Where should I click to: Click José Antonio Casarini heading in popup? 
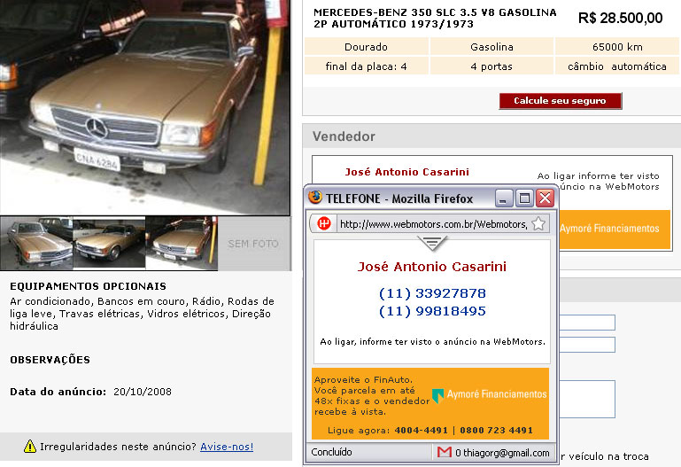(432, 267)
